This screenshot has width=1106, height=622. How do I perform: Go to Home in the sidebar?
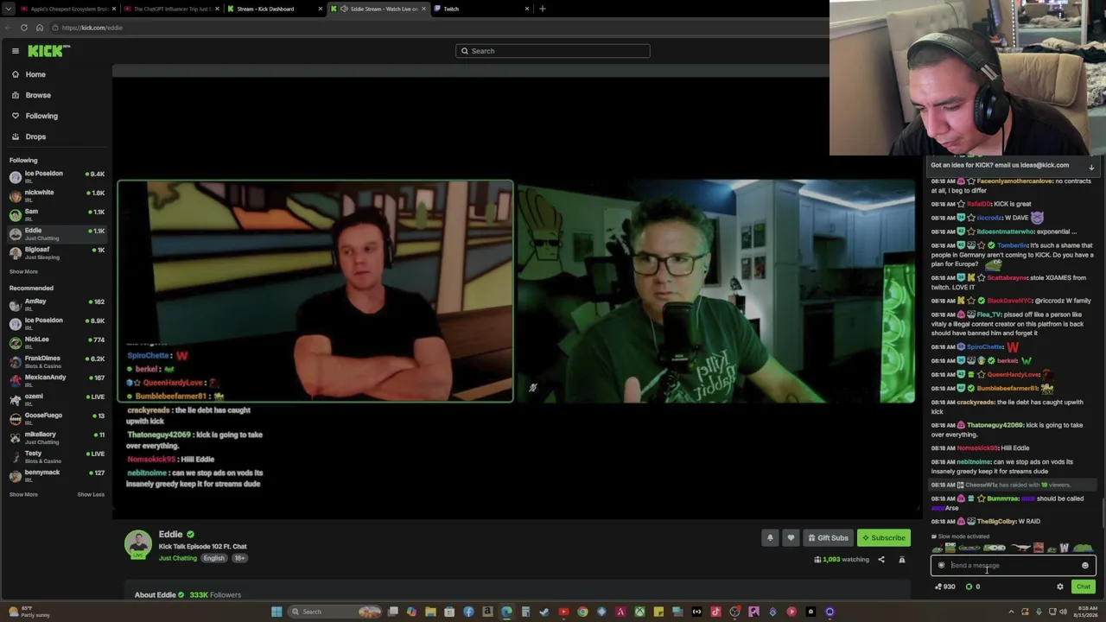pos(35,74)
